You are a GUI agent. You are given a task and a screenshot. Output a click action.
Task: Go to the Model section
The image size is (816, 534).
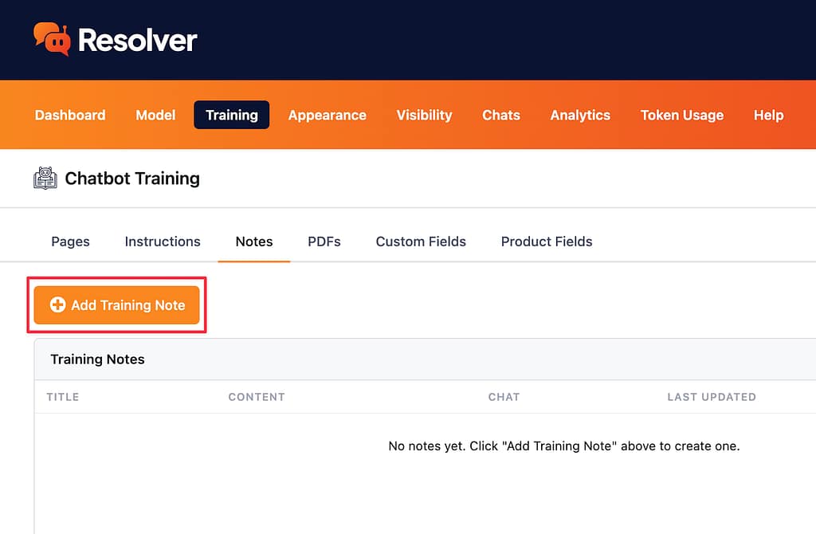pyautogui.click(x=155, y=115)
